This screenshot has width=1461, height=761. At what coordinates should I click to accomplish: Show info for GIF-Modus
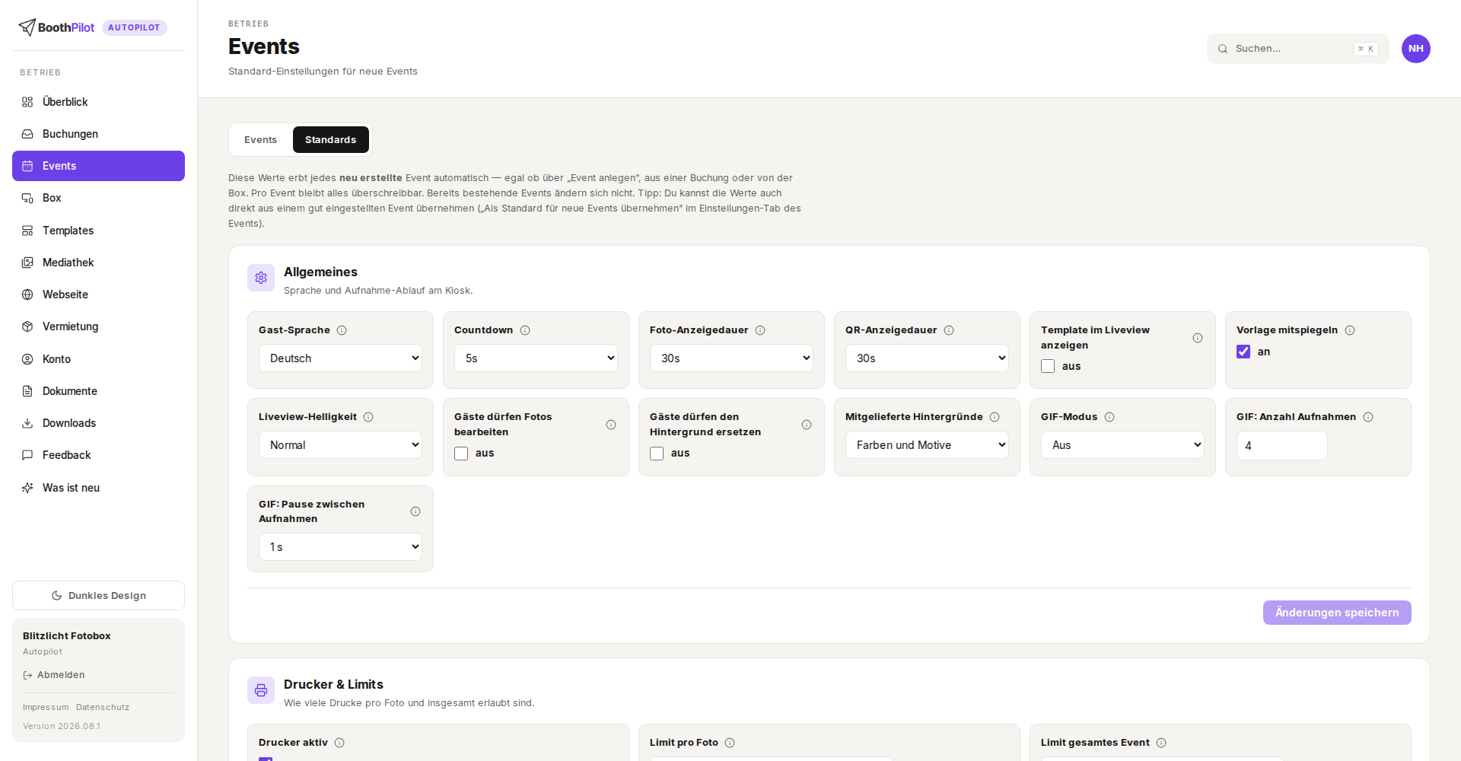pyautogui.click(x=1109, y=417)
